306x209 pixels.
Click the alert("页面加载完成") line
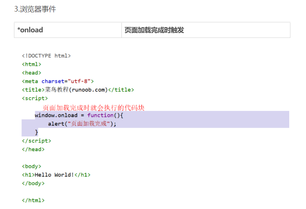tap(82, 124)
